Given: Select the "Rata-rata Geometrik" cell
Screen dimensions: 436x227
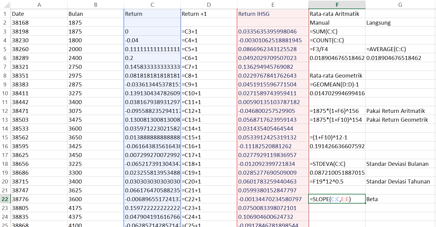Looking at the screenshot, I should click(x=337, y=75).
